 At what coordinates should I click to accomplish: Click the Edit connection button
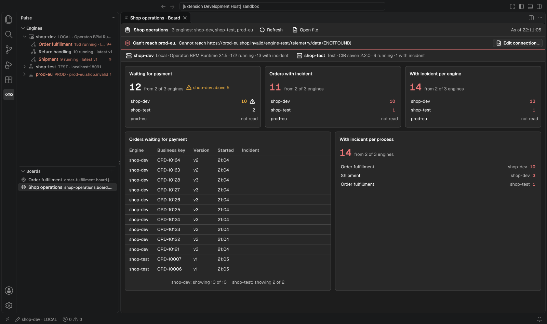point(518,43)
